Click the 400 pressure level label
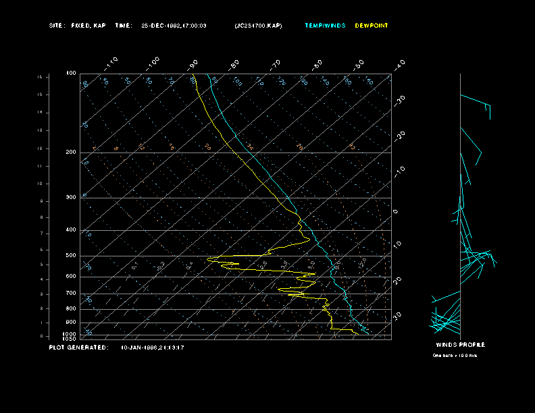This screenshot has width=535, height=413. pos(71,230)
